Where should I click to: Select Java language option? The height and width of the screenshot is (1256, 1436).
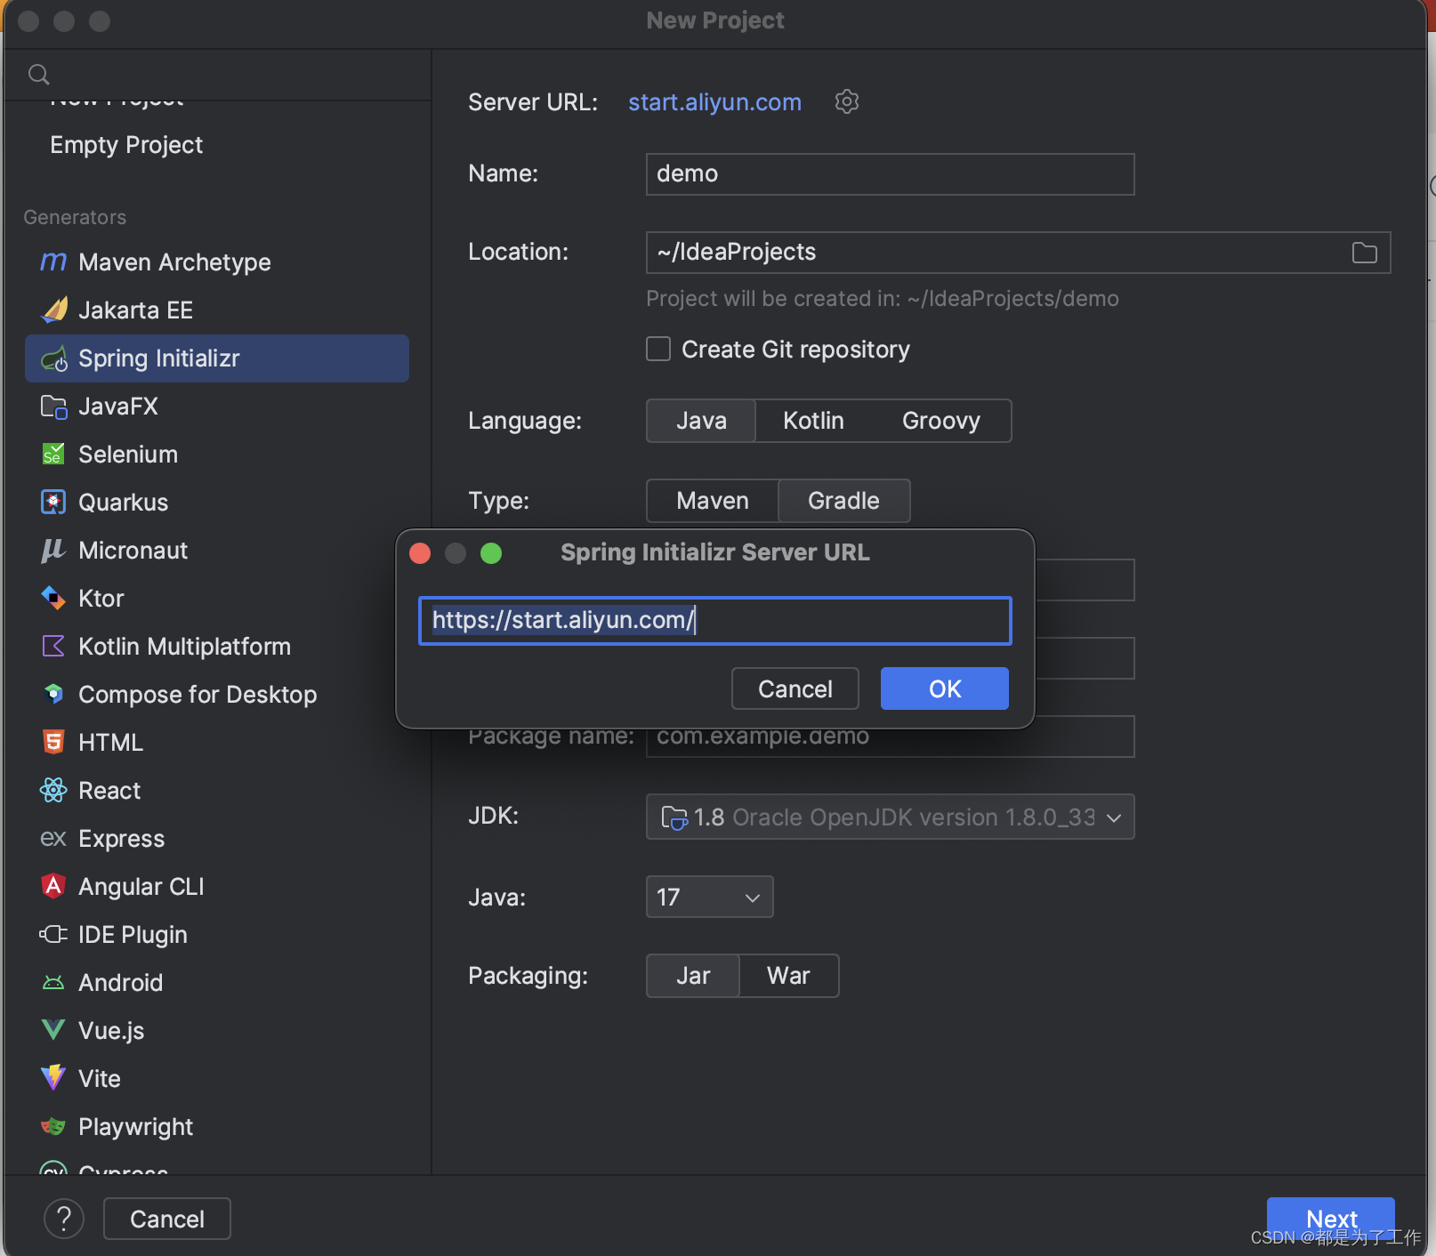pyautogui.click(x=701, y=421)
